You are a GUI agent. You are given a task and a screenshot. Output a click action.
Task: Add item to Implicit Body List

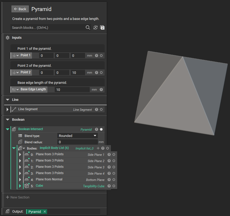click(x=98, y=148)
